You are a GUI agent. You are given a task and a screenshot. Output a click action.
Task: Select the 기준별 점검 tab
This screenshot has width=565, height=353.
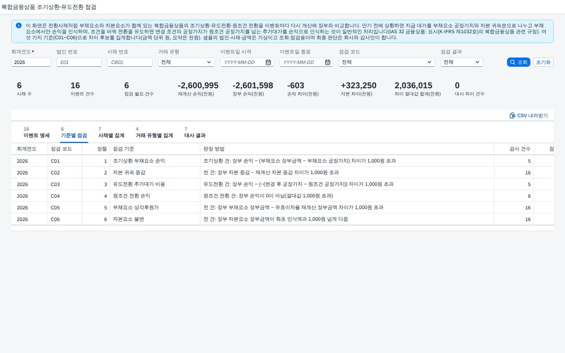[74, 133]
